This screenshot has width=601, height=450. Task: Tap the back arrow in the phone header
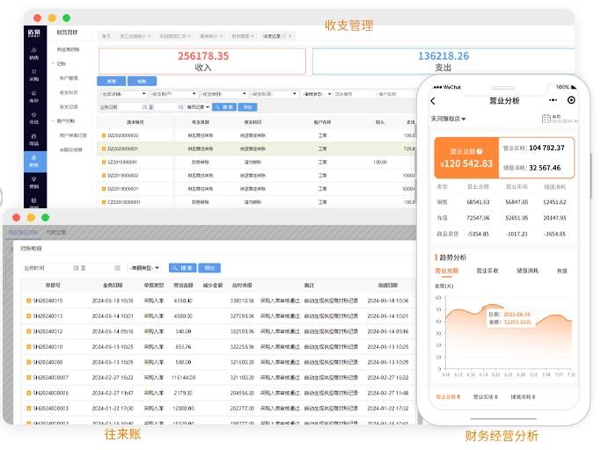433,101
